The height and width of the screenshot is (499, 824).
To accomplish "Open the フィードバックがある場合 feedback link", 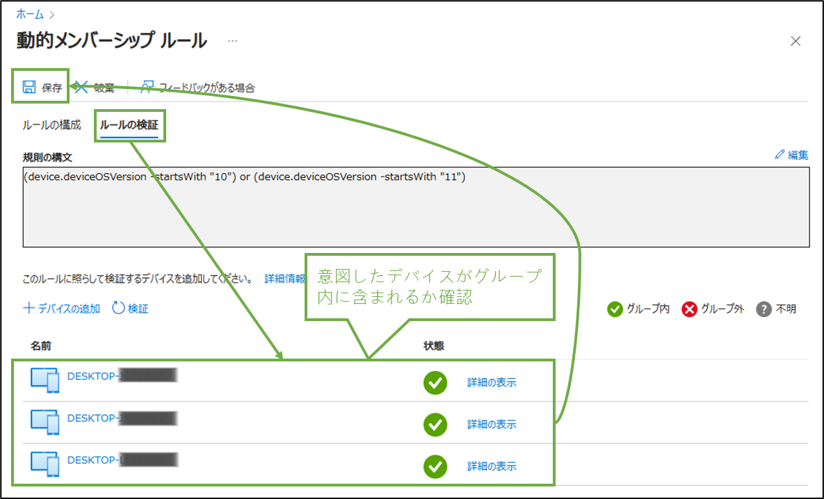I will tap(197, 88).
